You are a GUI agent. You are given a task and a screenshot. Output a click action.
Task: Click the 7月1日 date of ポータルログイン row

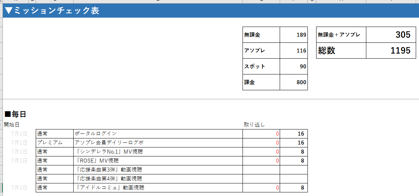click(x=19, y=134)
